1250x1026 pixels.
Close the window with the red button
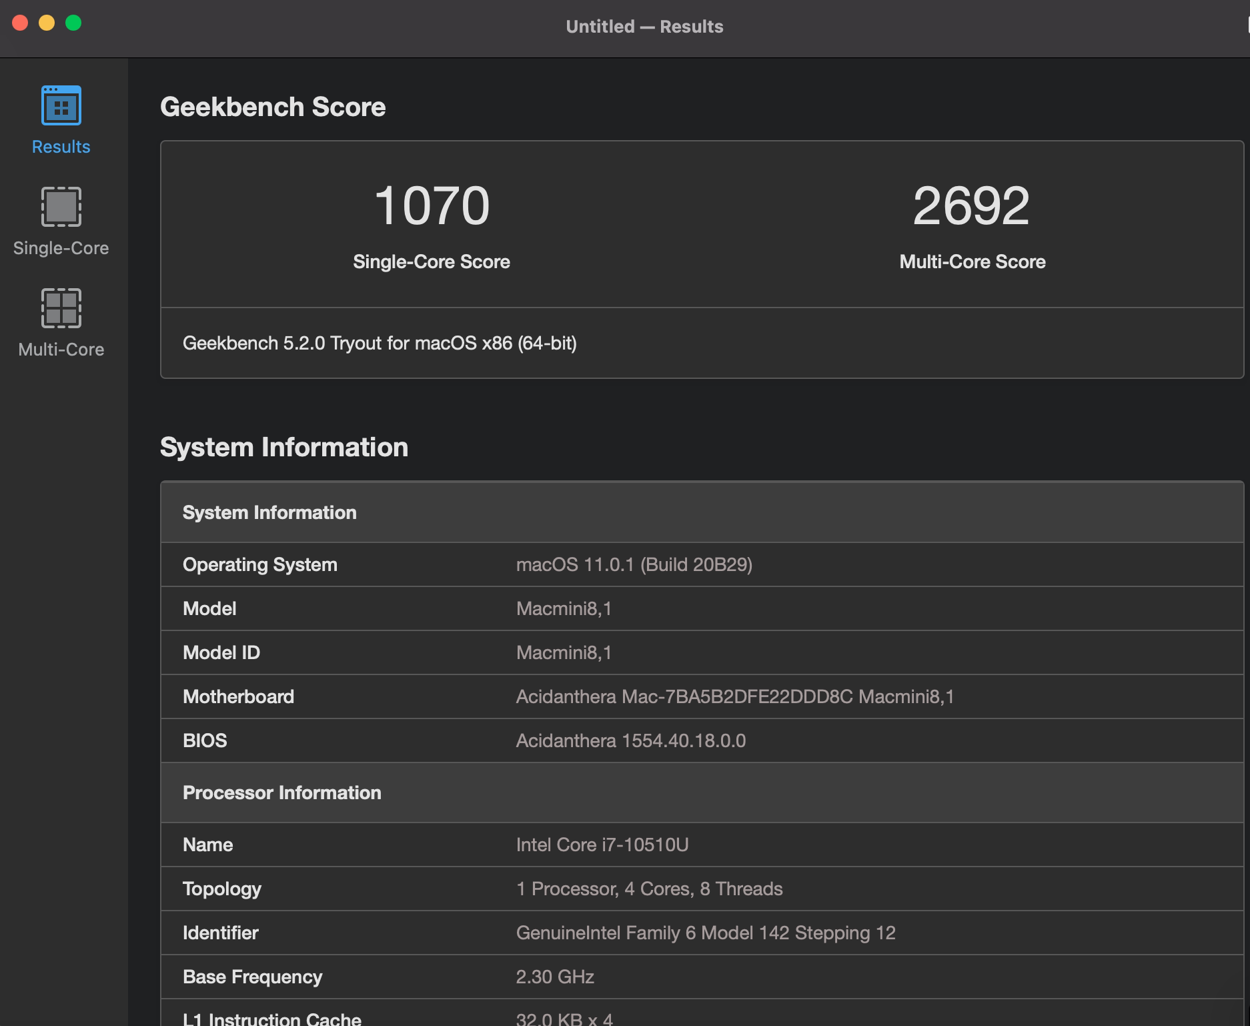point(20,23)
